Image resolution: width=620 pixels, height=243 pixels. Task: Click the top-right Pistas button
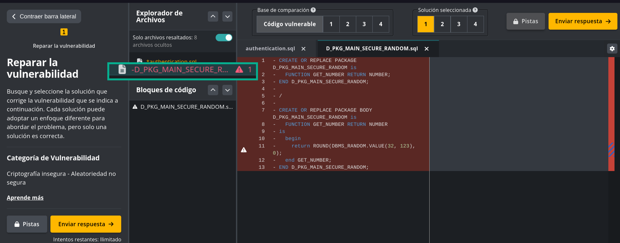point(526,21)
